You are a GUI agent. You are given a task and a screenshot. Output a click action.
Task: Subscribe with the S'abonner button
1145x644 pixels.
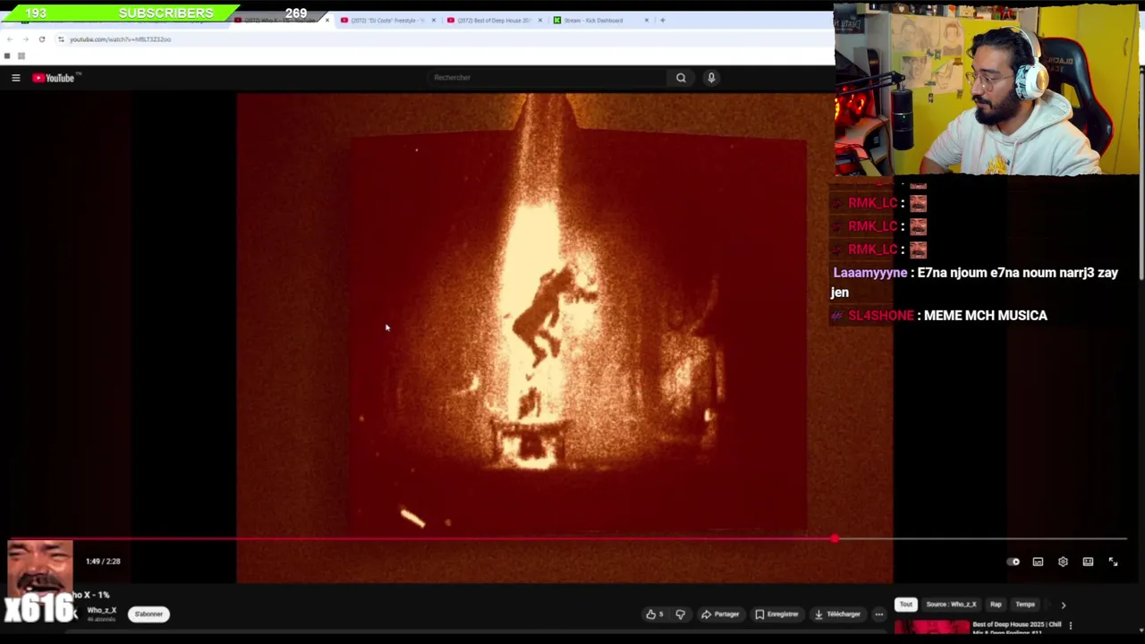(148, 614)
